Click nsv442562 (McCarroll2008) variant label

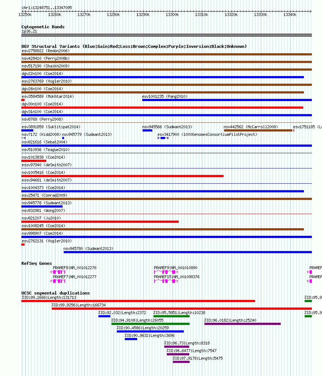pos(251,127)
